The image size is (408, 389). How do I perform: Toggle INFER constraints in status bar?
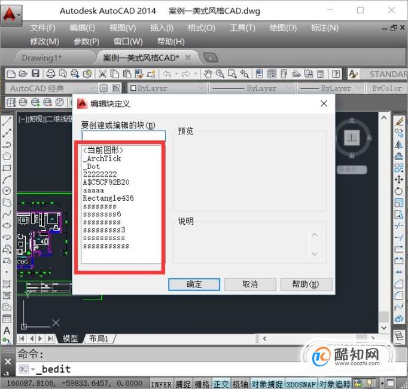pyautogui.click(x=161, y=384)
